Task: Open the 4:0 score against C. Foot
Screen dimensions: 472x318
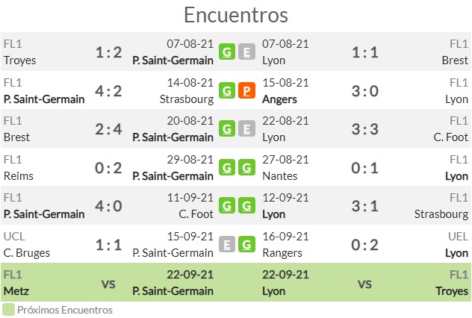Action: click(x=108, y=206)
